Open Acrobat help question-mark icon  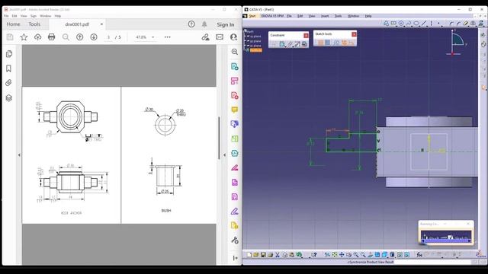(x=191, y=24)
